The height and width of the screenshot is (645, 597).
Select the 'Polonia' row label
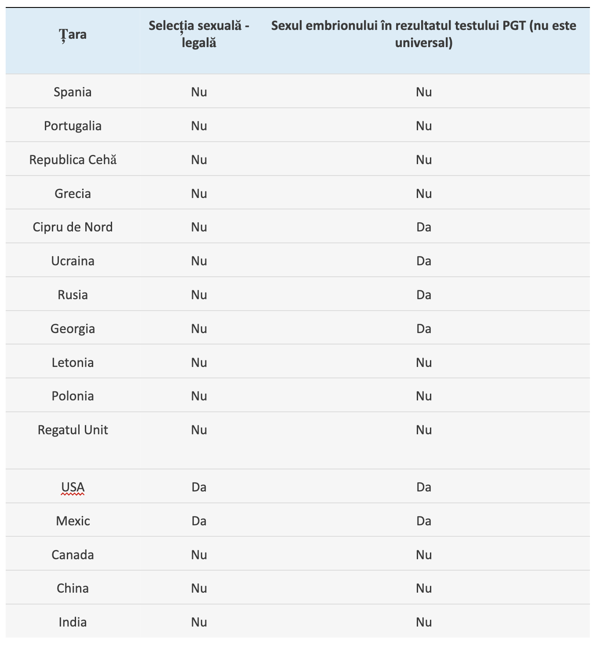click(x=73, y=396)
